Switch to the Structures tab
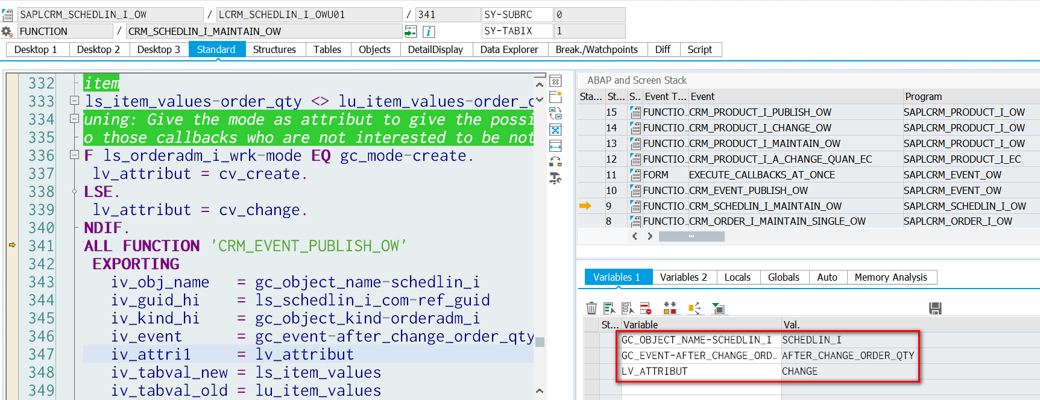1040x400 pixels. coord(274,49)
